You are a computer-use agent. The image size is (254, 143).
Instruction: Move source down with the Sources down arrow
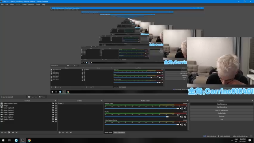click(17, 133)
